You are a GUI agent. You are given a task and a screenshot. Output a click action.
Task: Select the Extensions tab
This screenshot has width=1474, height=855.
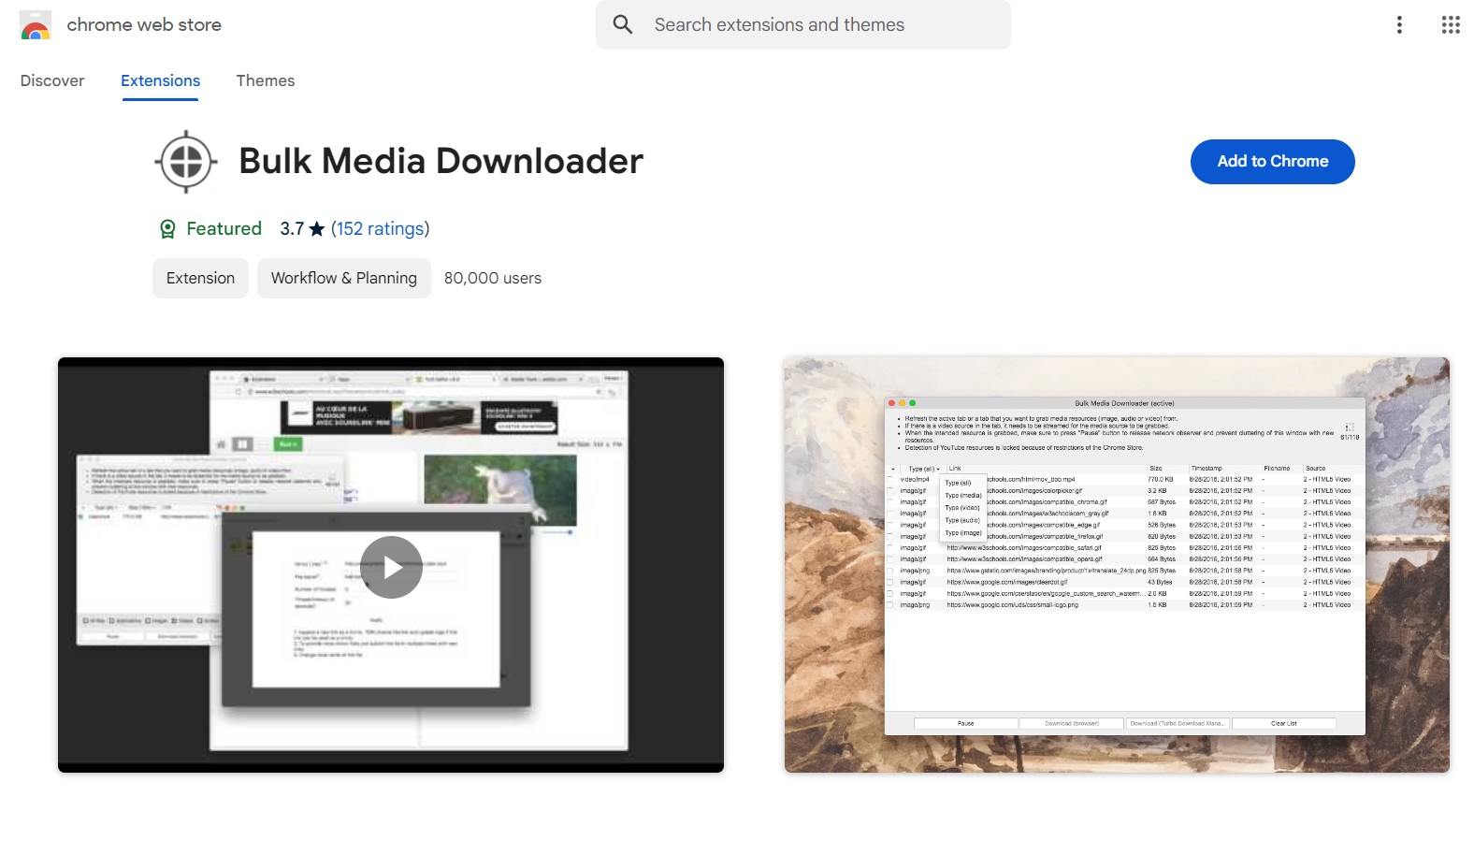[x=160, y=80]
